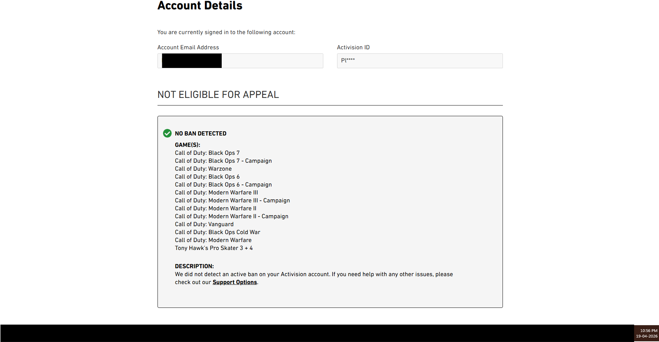Select 'Call of Duty: Warzone' entry
This screenshot has width=659, height=342.
[203, 169]
